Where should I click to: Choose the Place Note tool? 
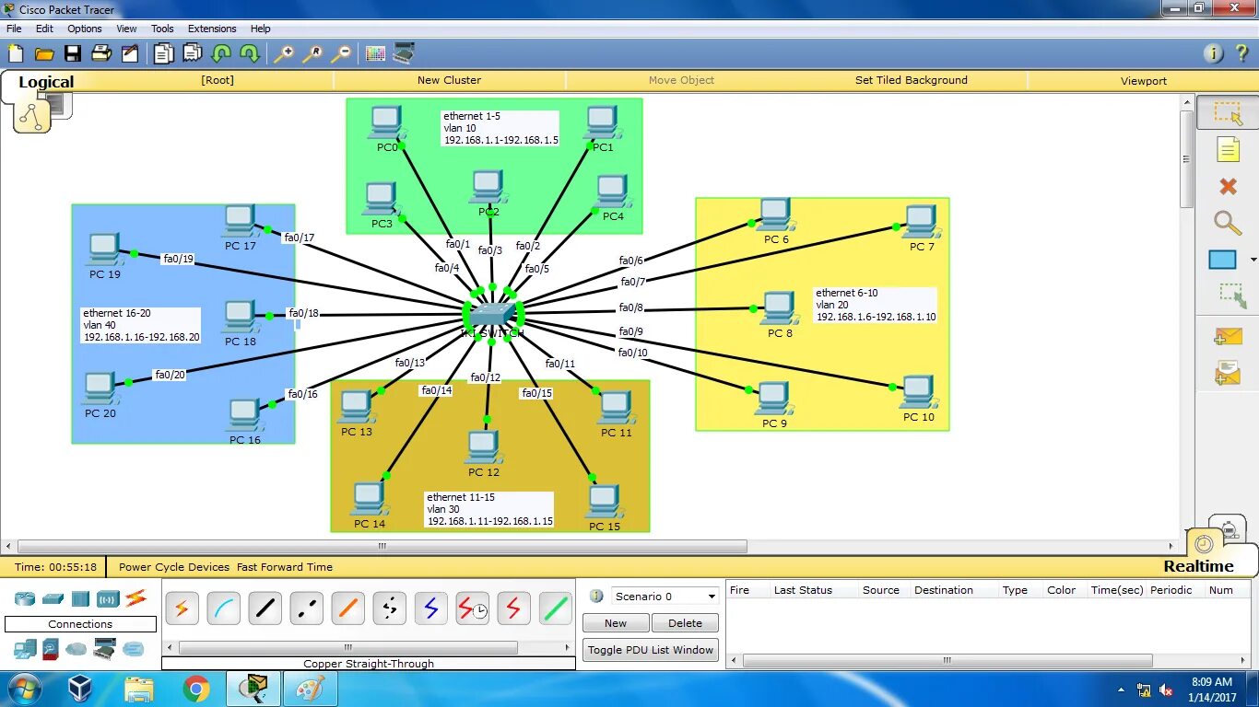point(1227,149)
